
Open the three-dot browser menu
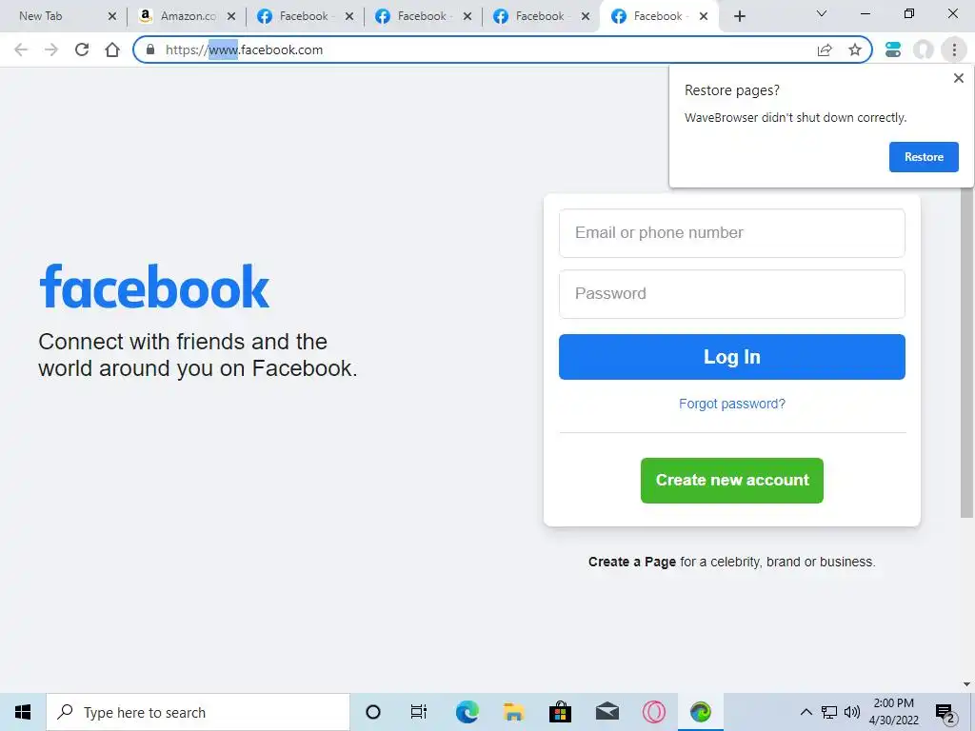coord(954,49)
